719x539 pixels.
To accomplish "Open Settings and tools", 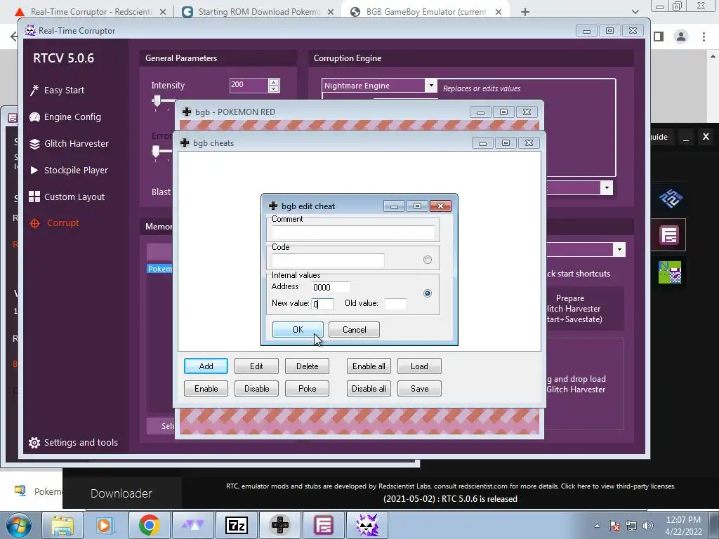I will [73, 442].
